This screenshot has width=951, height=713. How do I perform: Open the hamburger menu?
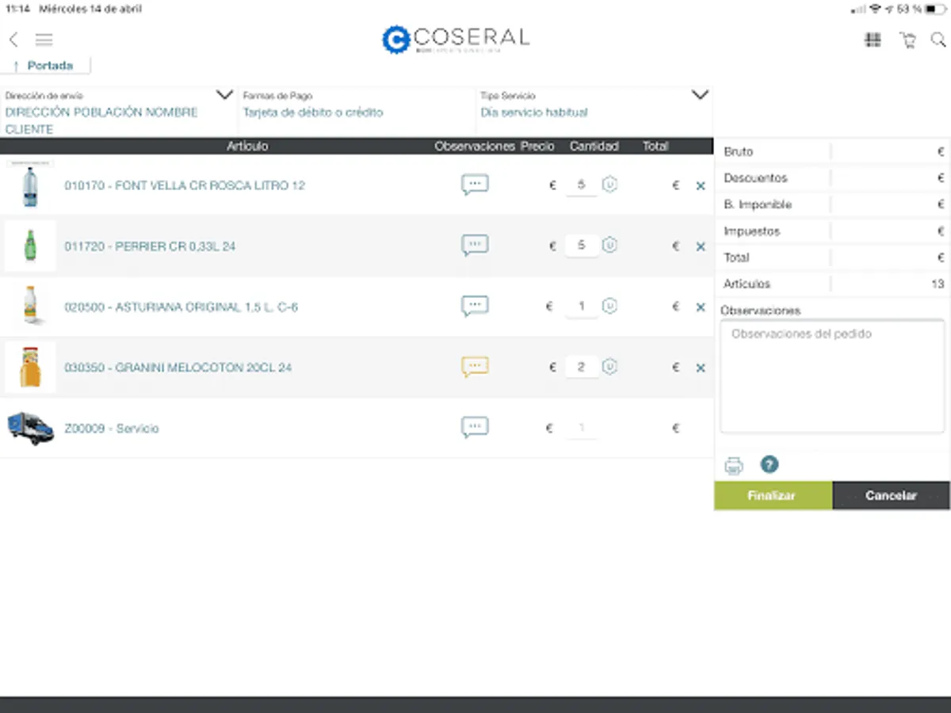click(44, 40)
